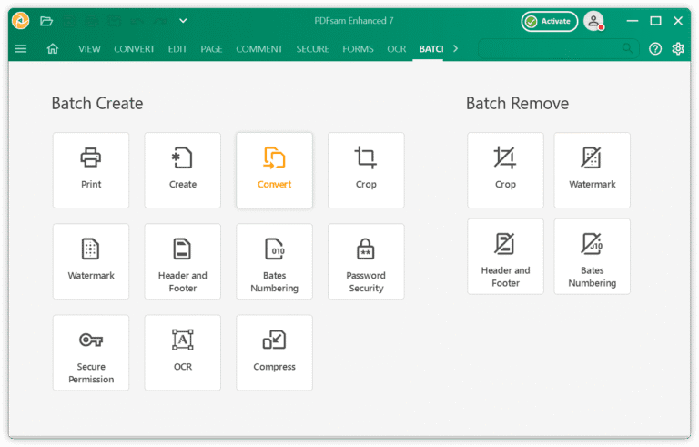699x447 pixels.
Task: Click the PDFsam orange logo icon
Action: (x=21, y=21)
